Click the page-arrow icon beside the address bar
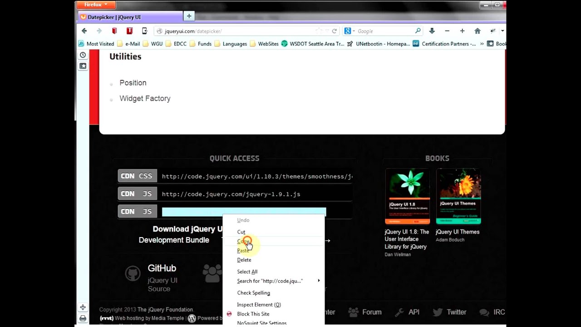 coord(144,31)
